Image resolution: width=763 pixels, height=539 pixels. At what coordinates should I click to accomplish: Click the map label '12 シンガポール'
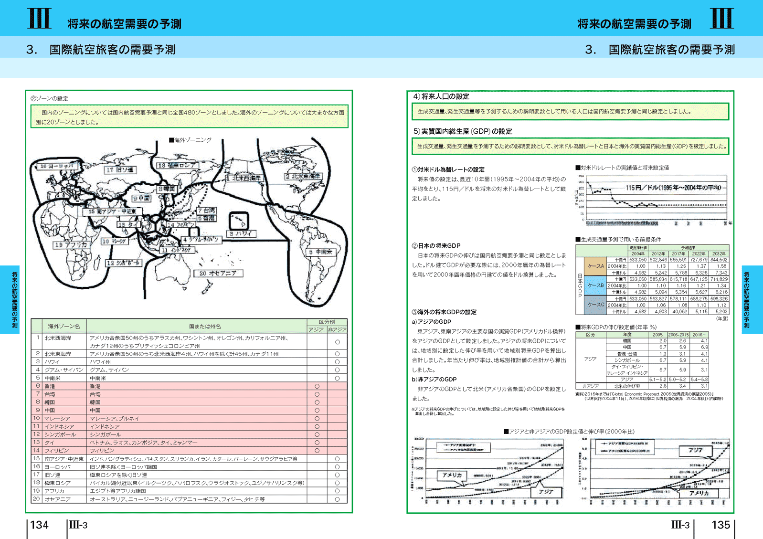(x=123, y=263)
